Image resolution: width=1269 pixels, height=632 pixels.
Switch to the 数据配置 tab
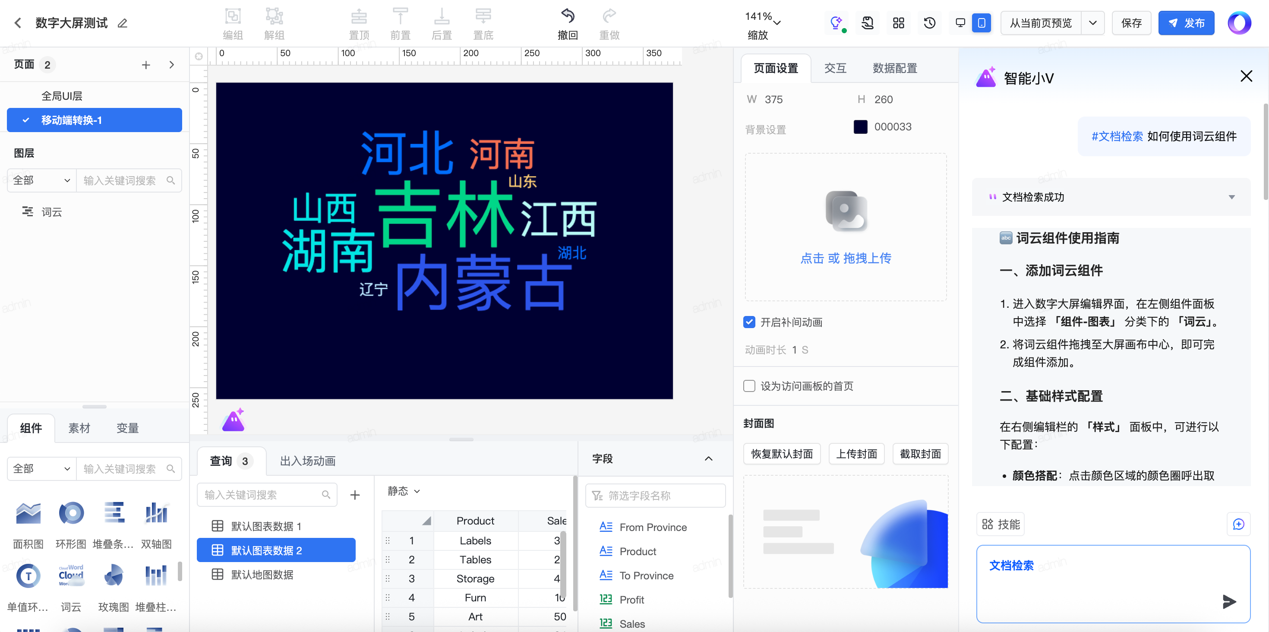point(895,69)
